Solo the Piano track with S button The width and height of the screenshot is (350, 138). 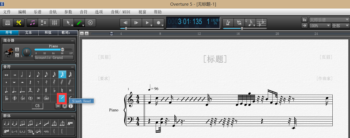click(17, 55)
